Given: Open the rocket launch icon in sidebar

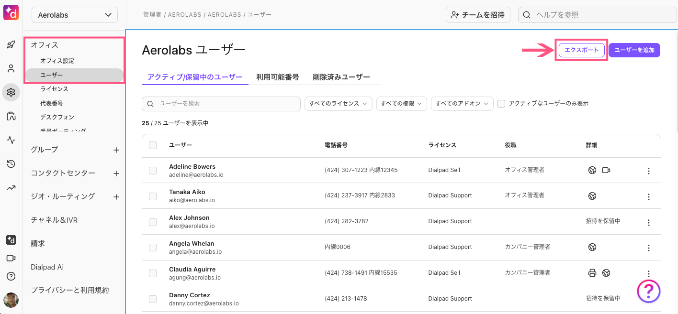Looking at the screenshot, I should click(x=11, y=45).
